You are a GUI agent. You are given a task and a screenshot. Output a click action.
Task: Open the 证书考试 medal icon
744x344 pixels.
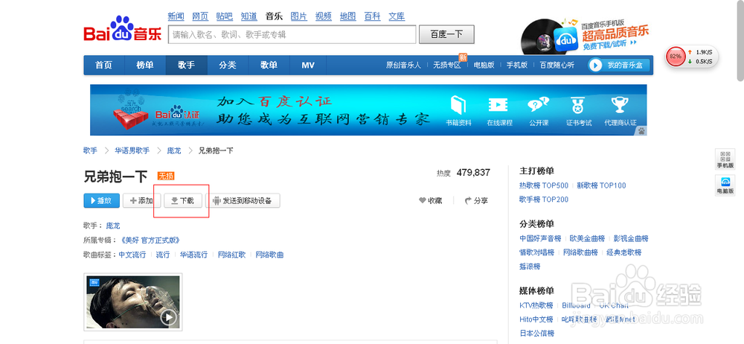pos(578,105)
